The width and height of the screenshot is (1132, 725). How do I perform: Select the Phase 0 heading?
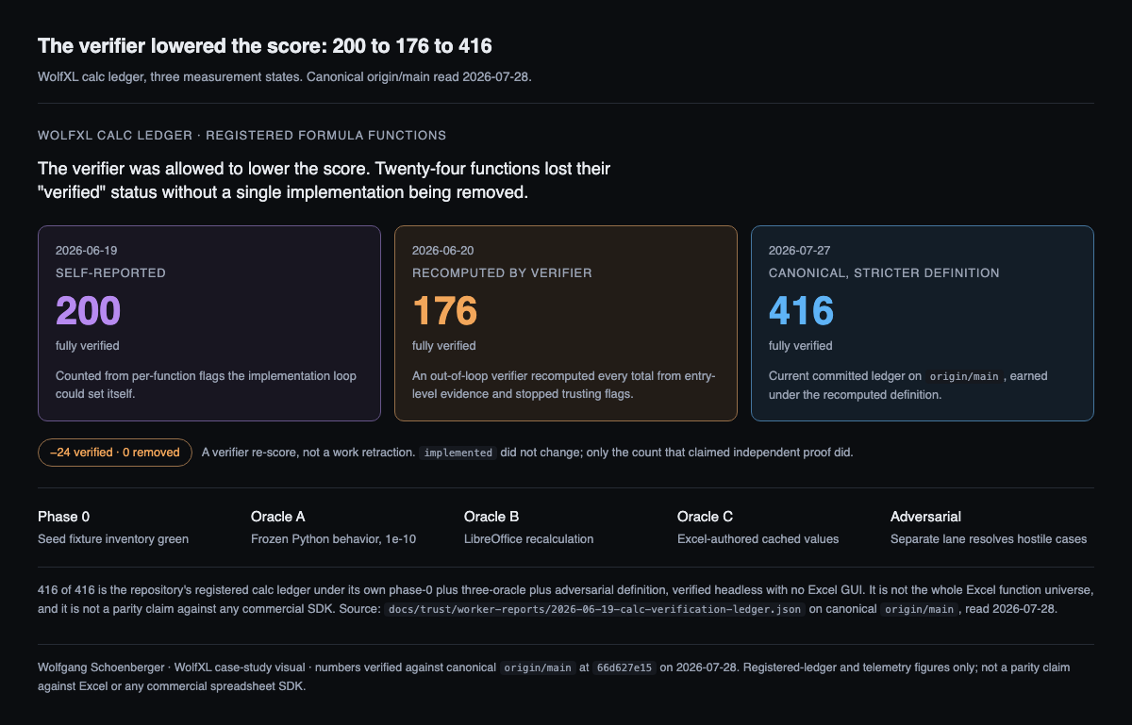coord(64,517)
